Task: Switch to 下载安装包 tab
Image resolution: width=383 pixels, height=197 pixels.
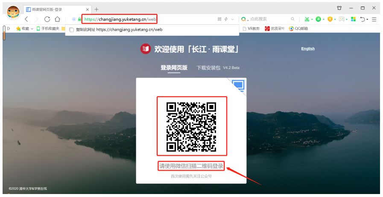Action: tap(208, 68)
